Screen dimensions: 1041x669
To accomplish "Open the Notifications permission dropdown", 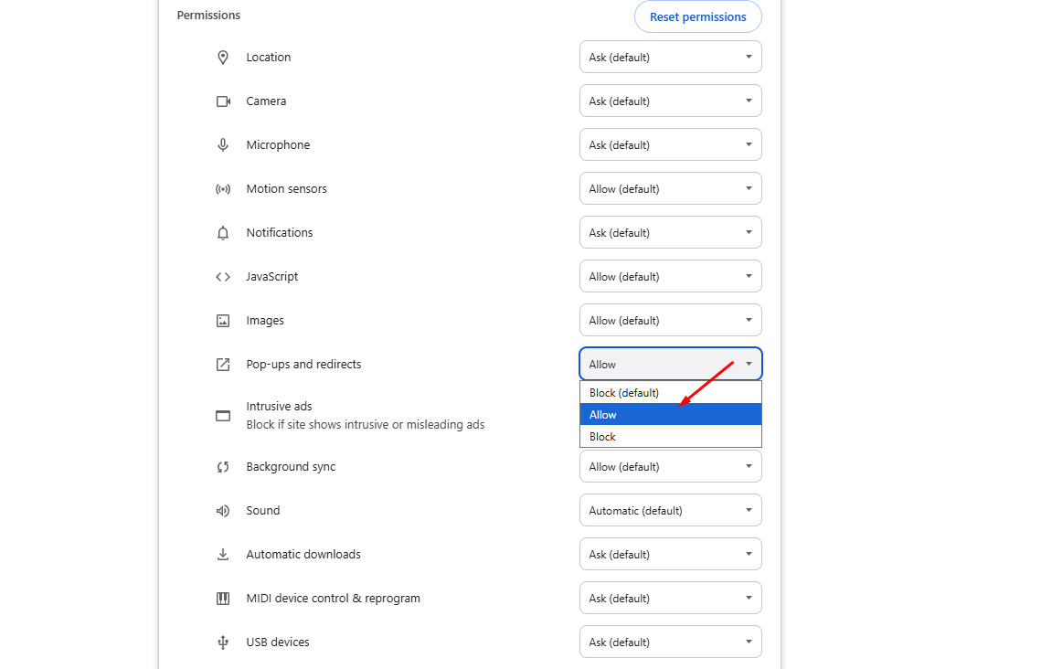I will tap(670, 232).
